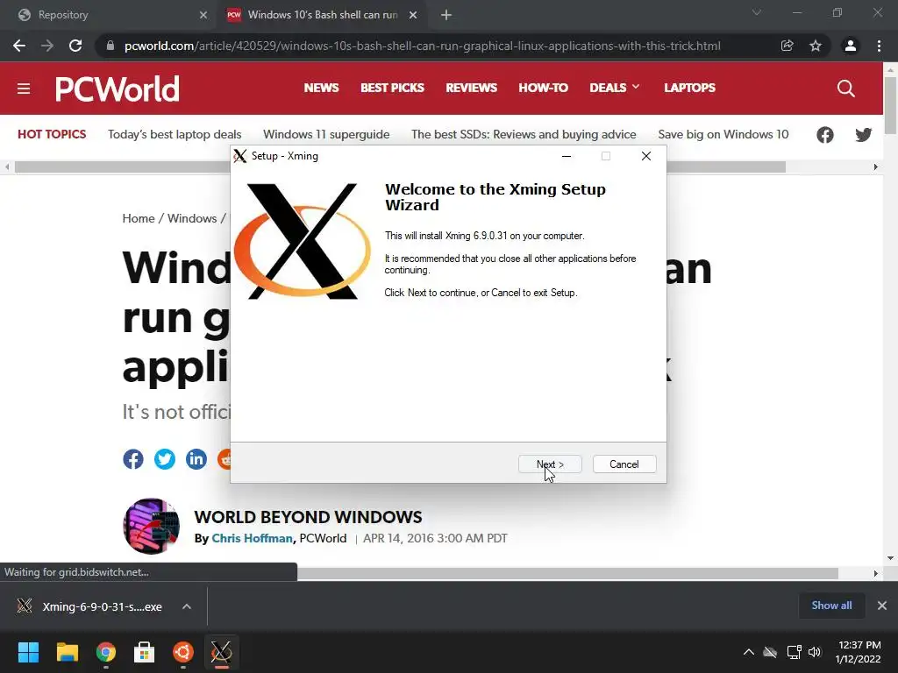
Task: Click the bottom horizontal page scrollbar
Action: 567,573
